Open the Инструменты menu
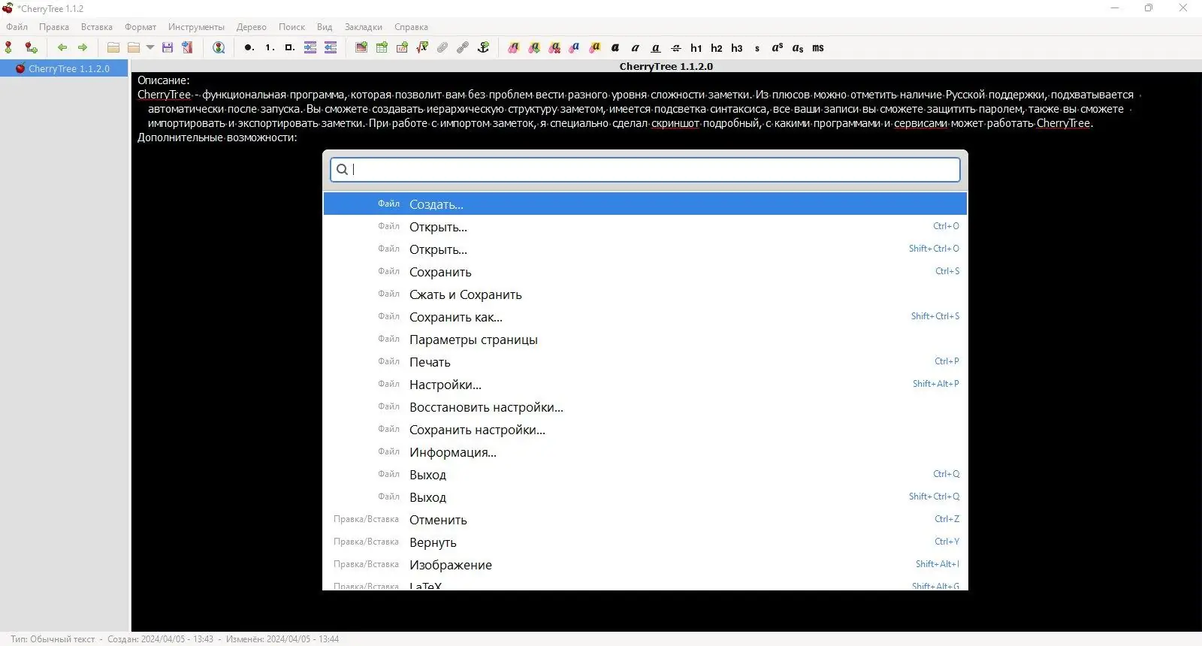The image size is (1202, 646). pos(196,27)
